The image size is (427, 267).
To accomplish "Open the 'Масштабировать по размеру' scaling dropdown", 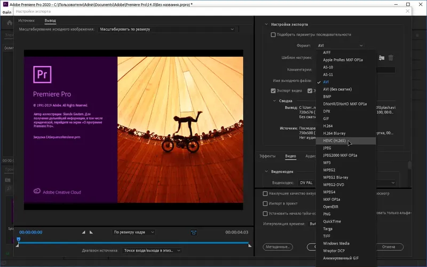I will (167, 29).
